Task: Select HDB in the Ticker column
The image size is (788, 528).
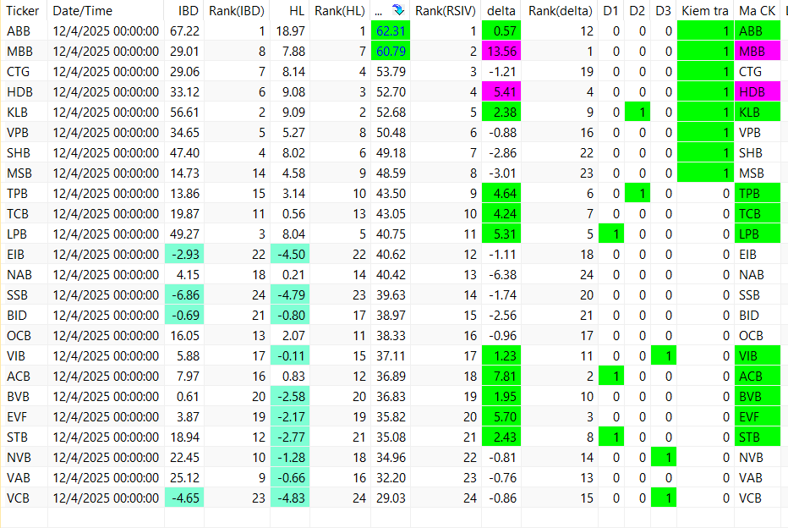Action: coord(19,92)
